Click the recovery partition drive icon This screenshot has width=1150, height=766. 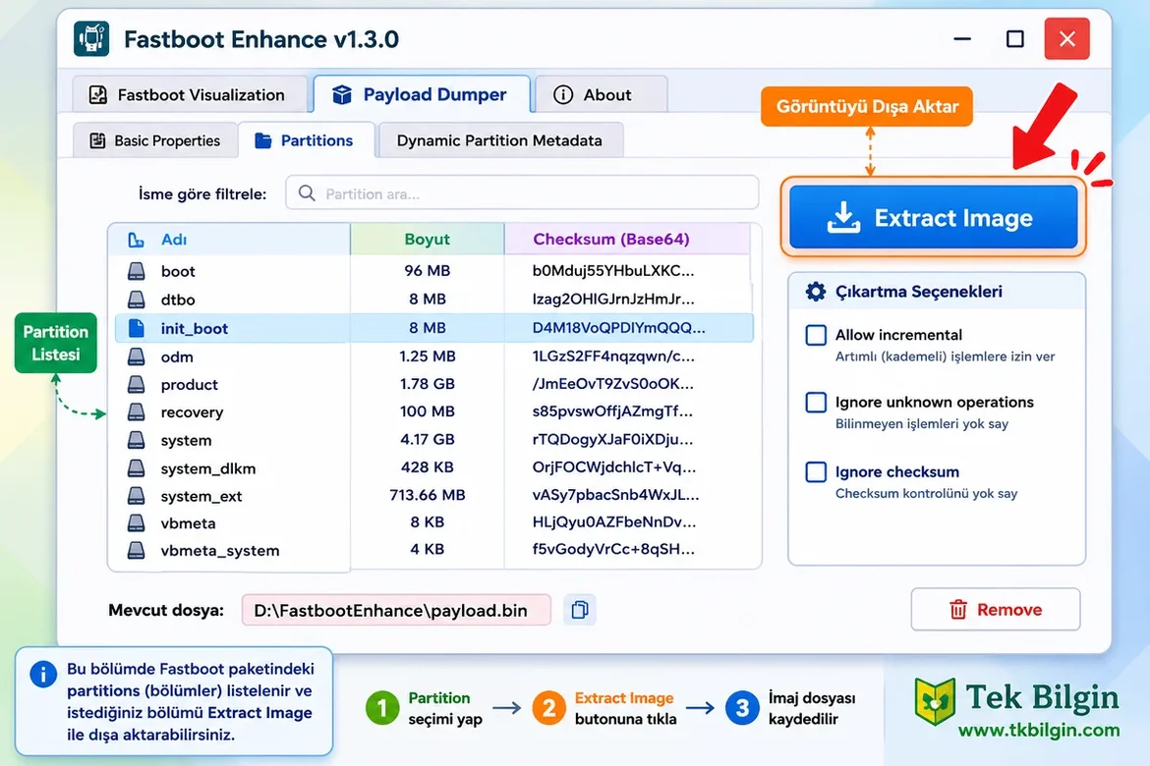[x=137, y=411]
